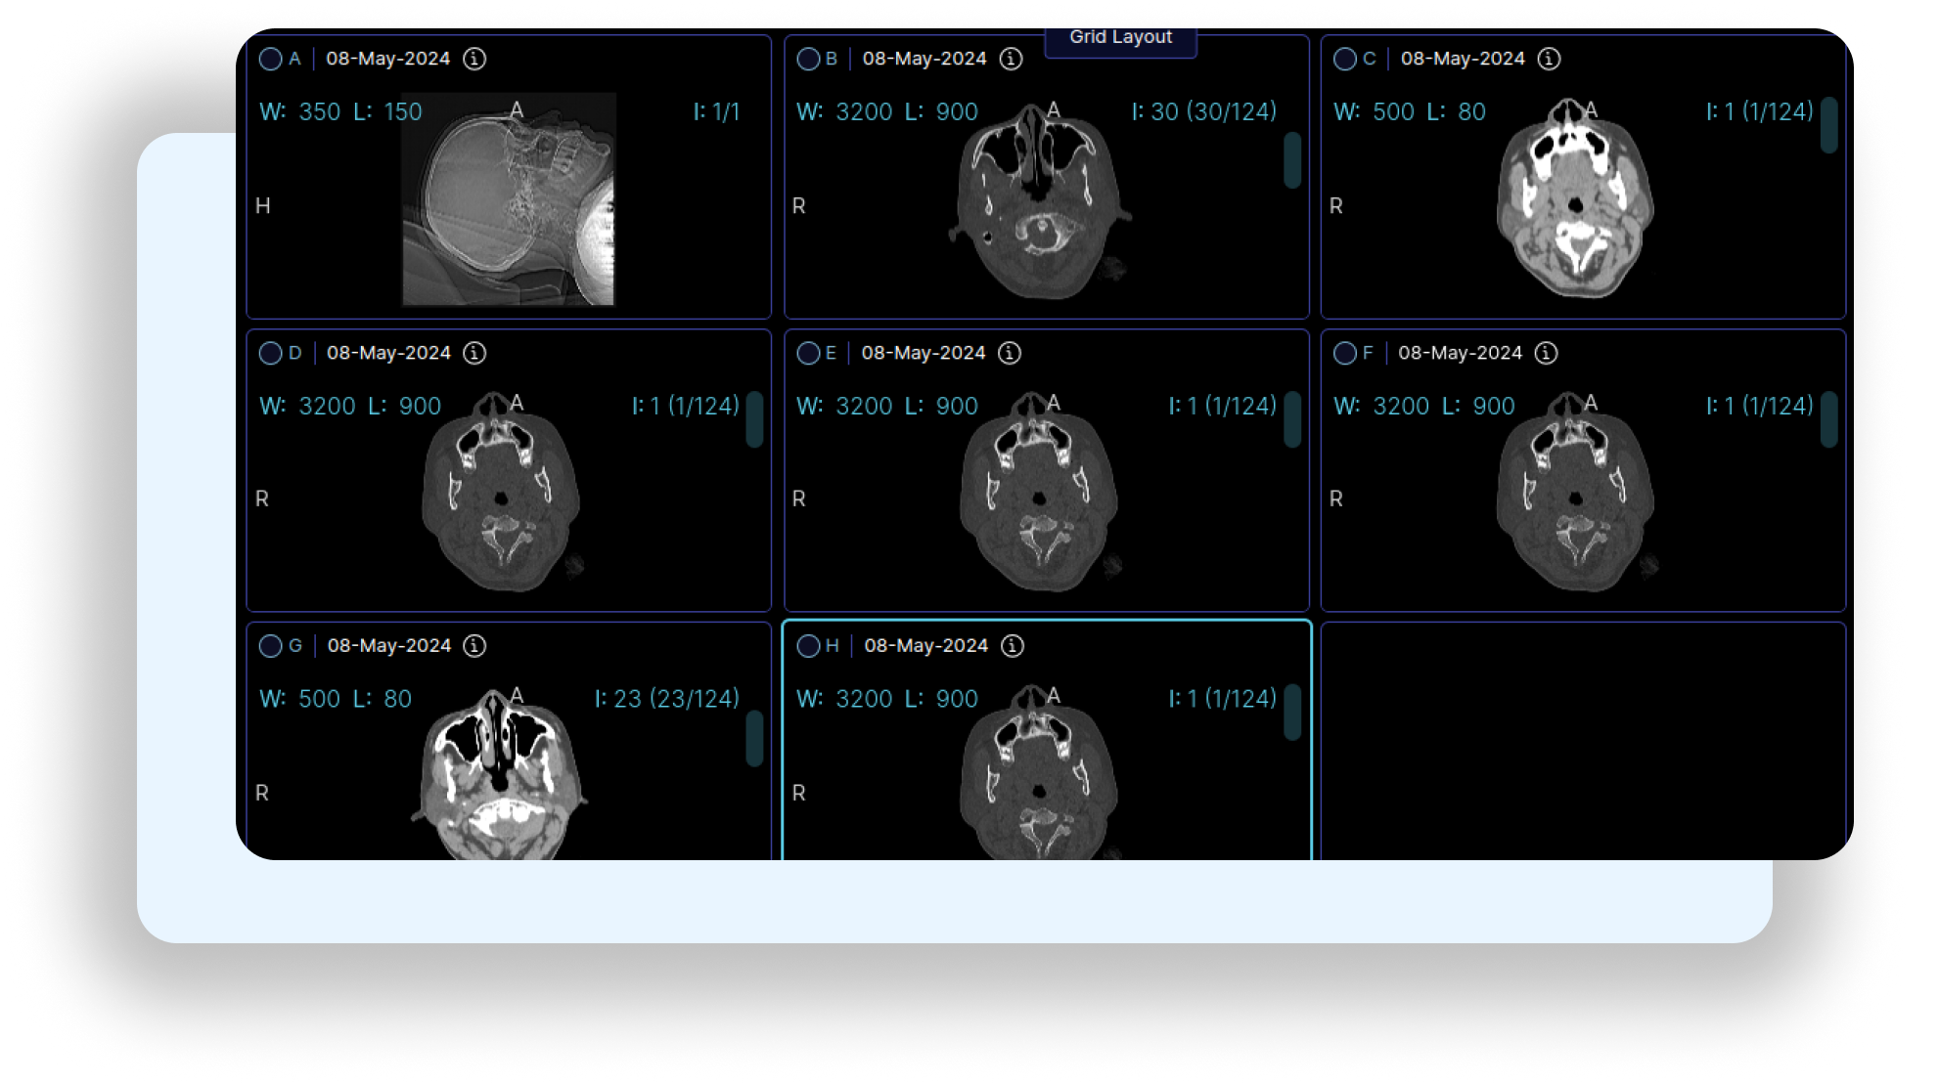Click slice counter I: 30 in viewport B
1939x1084 pixels.
(x=1205, y=111)
